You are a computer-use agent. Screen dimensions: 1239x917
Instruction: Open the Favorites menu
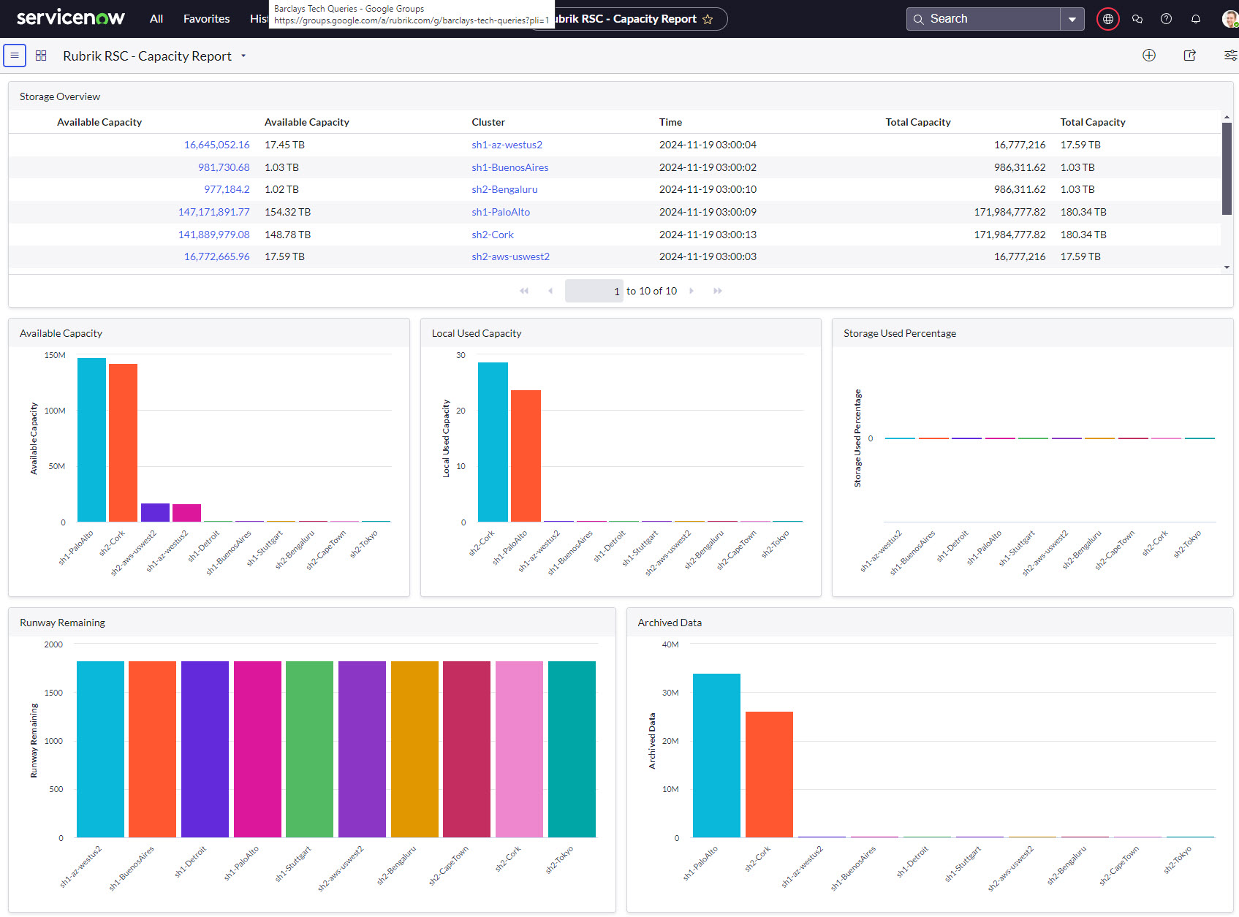206,19
